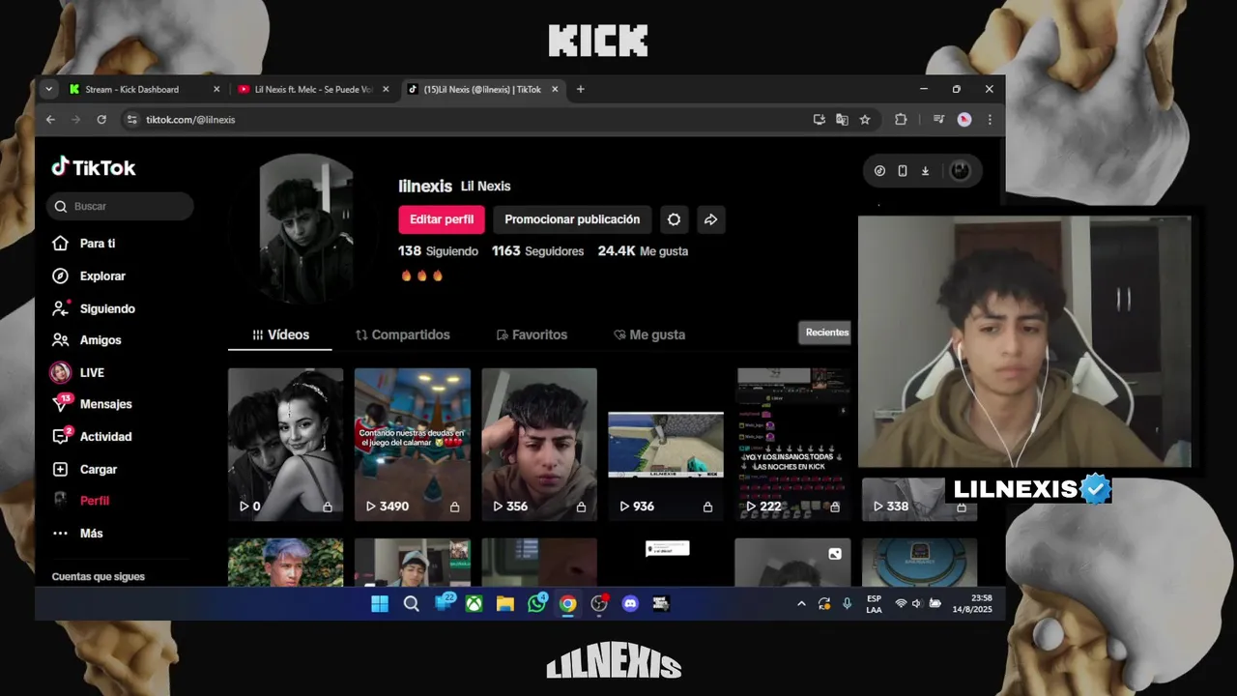Open the Chrome three-dot menu
1237x696 pixels.
click(990, 120)
